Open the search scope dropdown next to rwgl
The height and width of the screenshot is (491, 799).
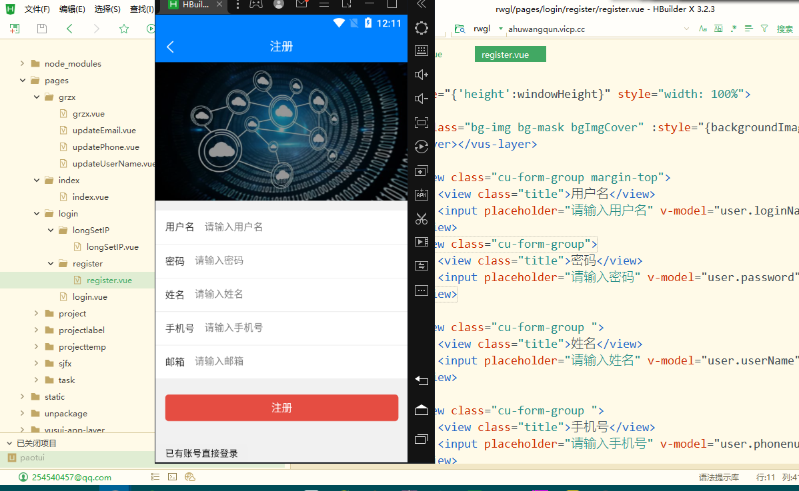500,29
